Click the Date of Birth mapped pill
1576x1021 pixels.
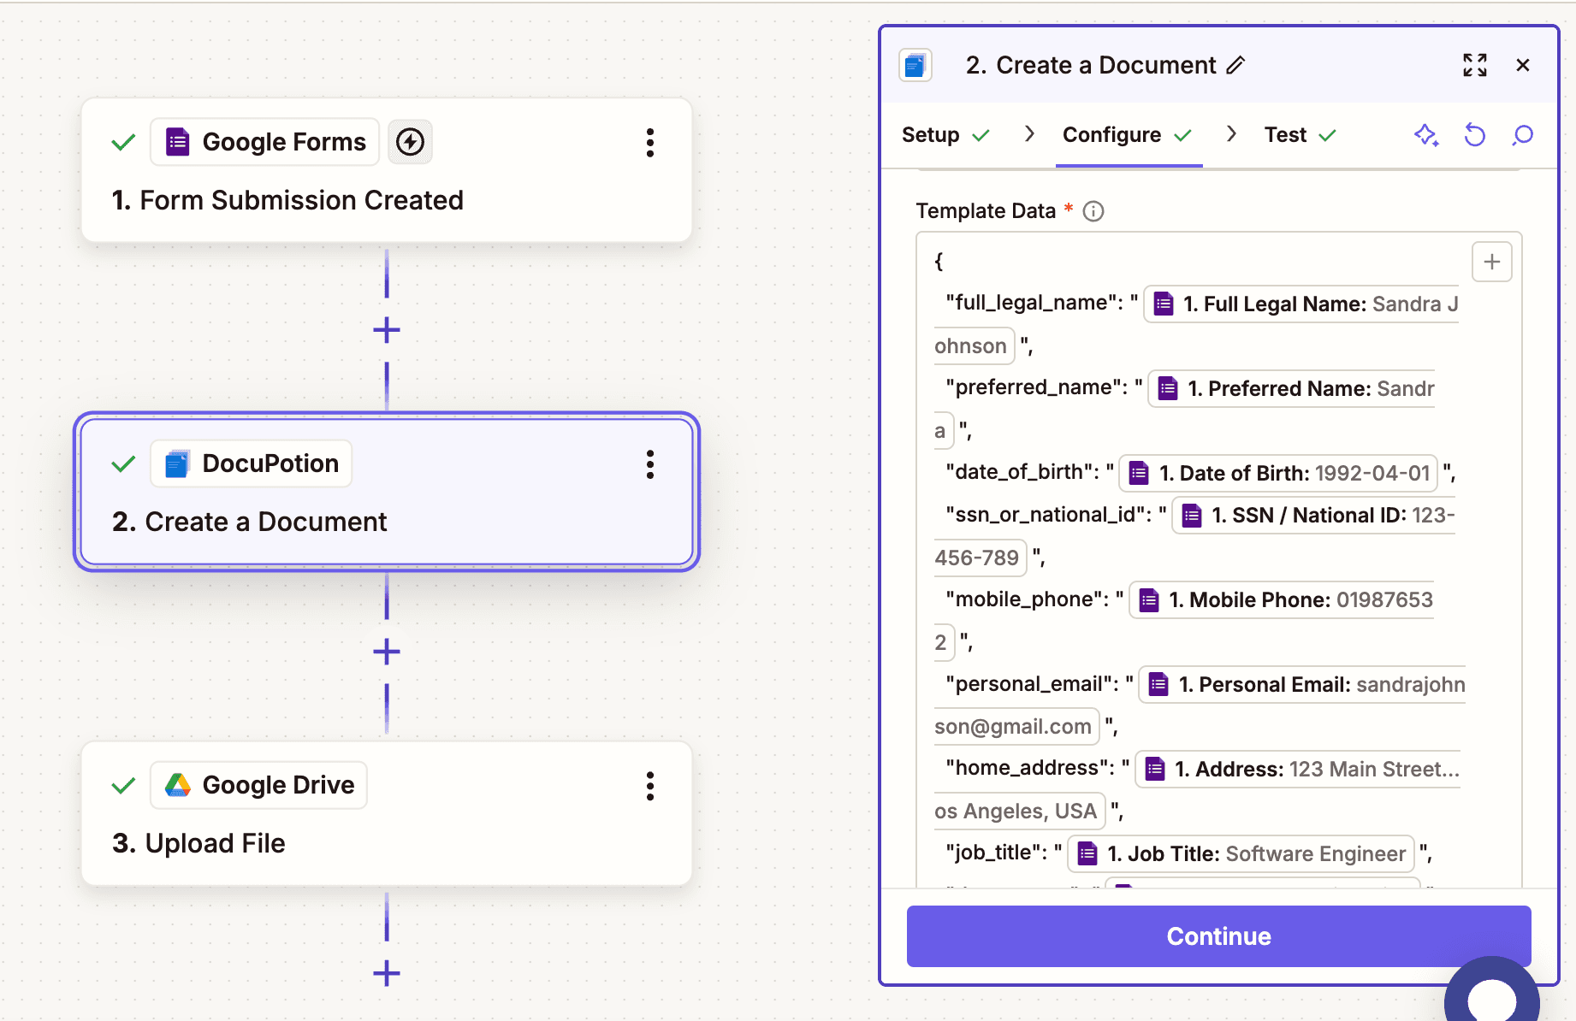tap(1278, 474)
